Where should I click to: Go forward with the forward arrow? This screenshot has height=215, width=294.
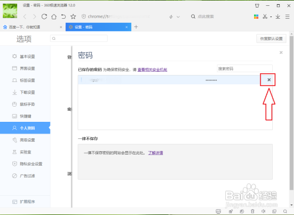35,16
